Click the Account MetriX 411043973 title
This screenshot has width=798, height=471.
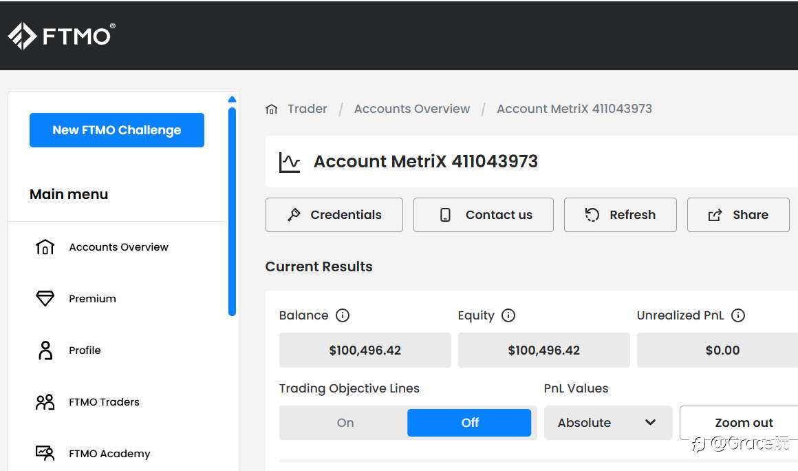coord(425,161)
